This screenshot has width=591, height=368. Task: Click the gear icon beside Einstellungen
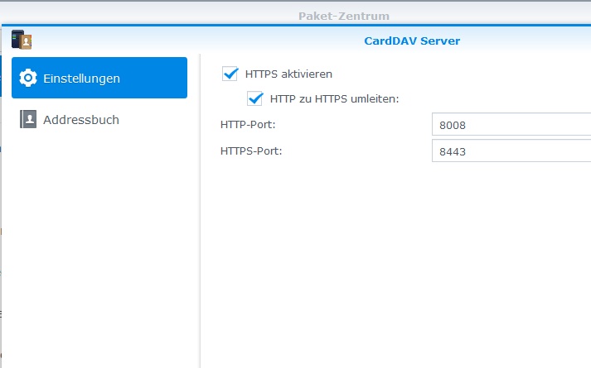(28, 78)
